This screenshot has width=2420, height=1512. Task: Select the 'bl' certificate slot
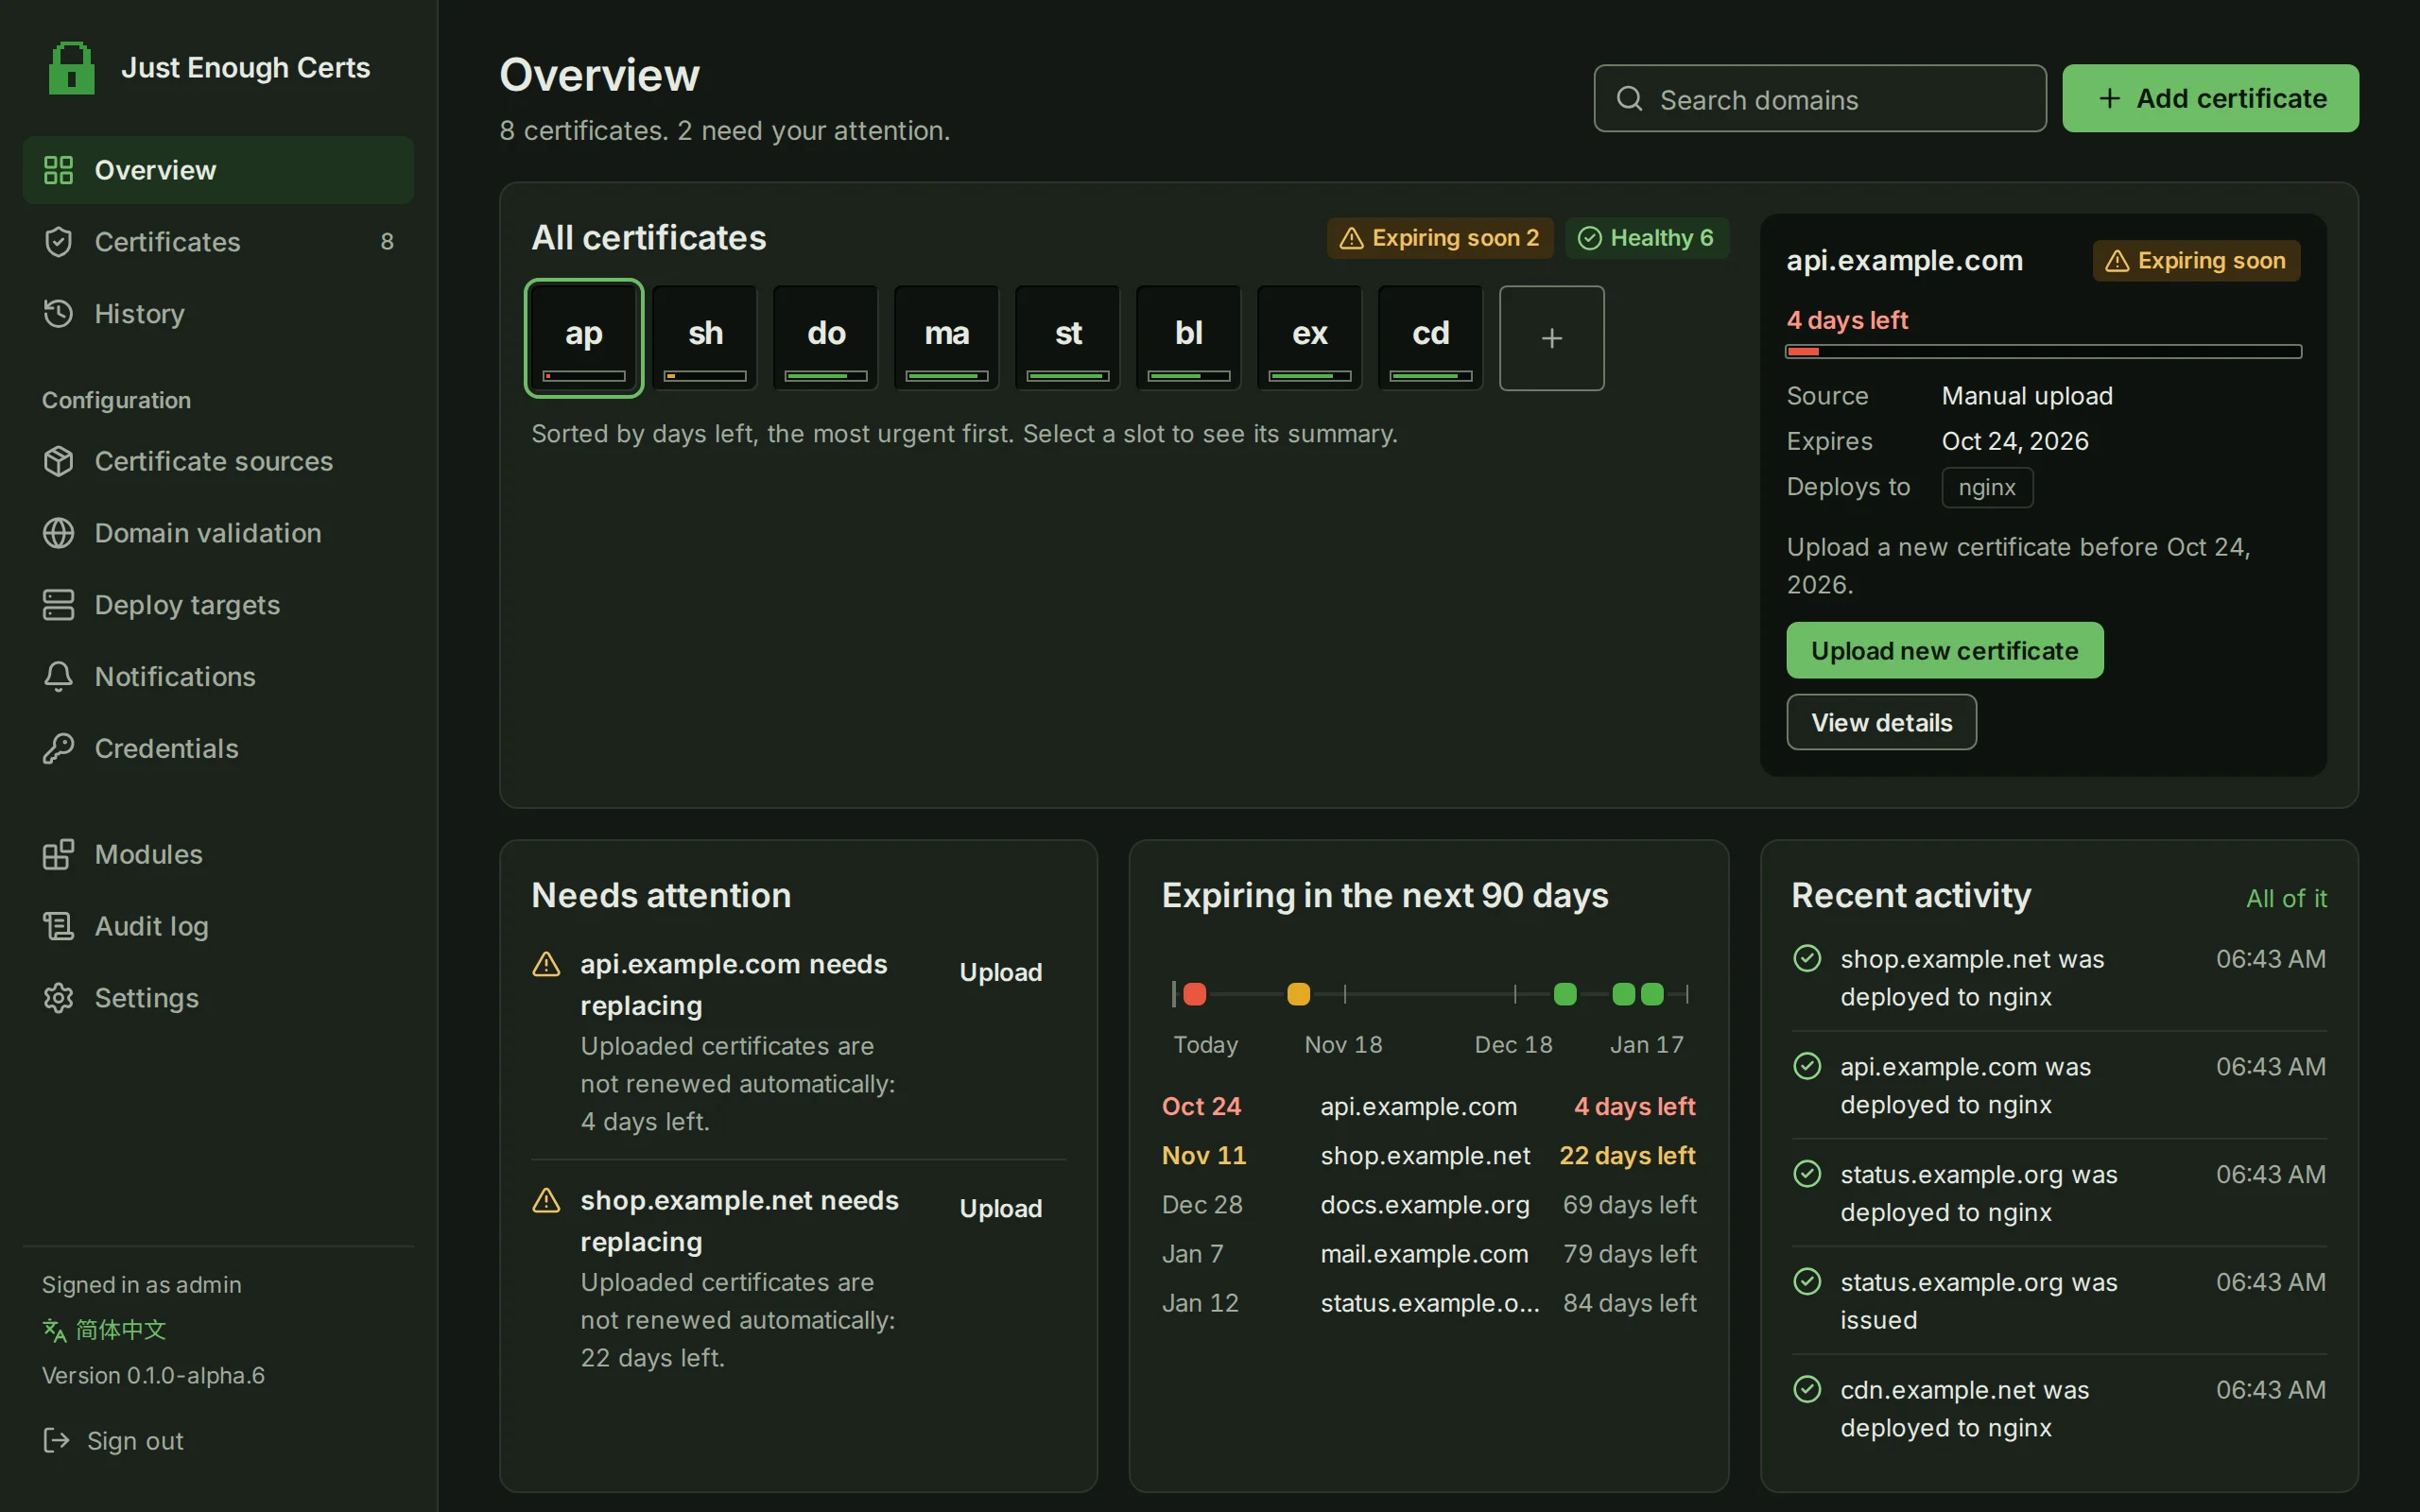(x=1189, y=338)
